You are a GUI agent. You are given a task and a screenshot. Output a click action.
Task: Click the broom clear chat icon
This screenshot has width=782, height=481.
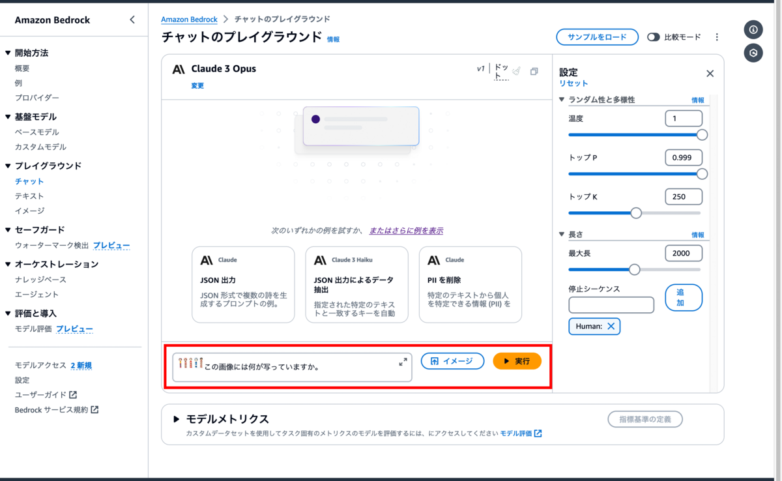coord(516,71)
